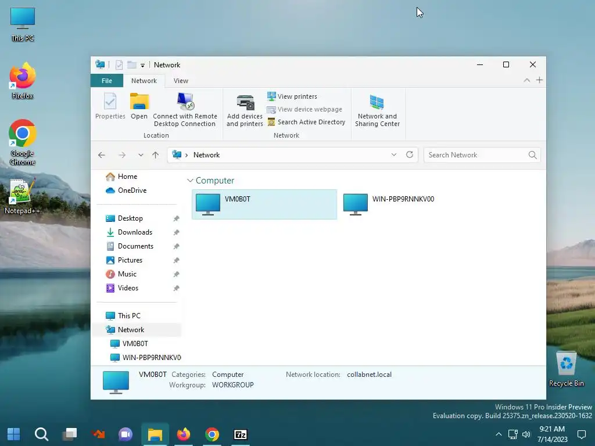The width and height of the screenshot is (595, 446).
Task: Switch to the Network ribbon tab
Action: (x=144, y=81)
